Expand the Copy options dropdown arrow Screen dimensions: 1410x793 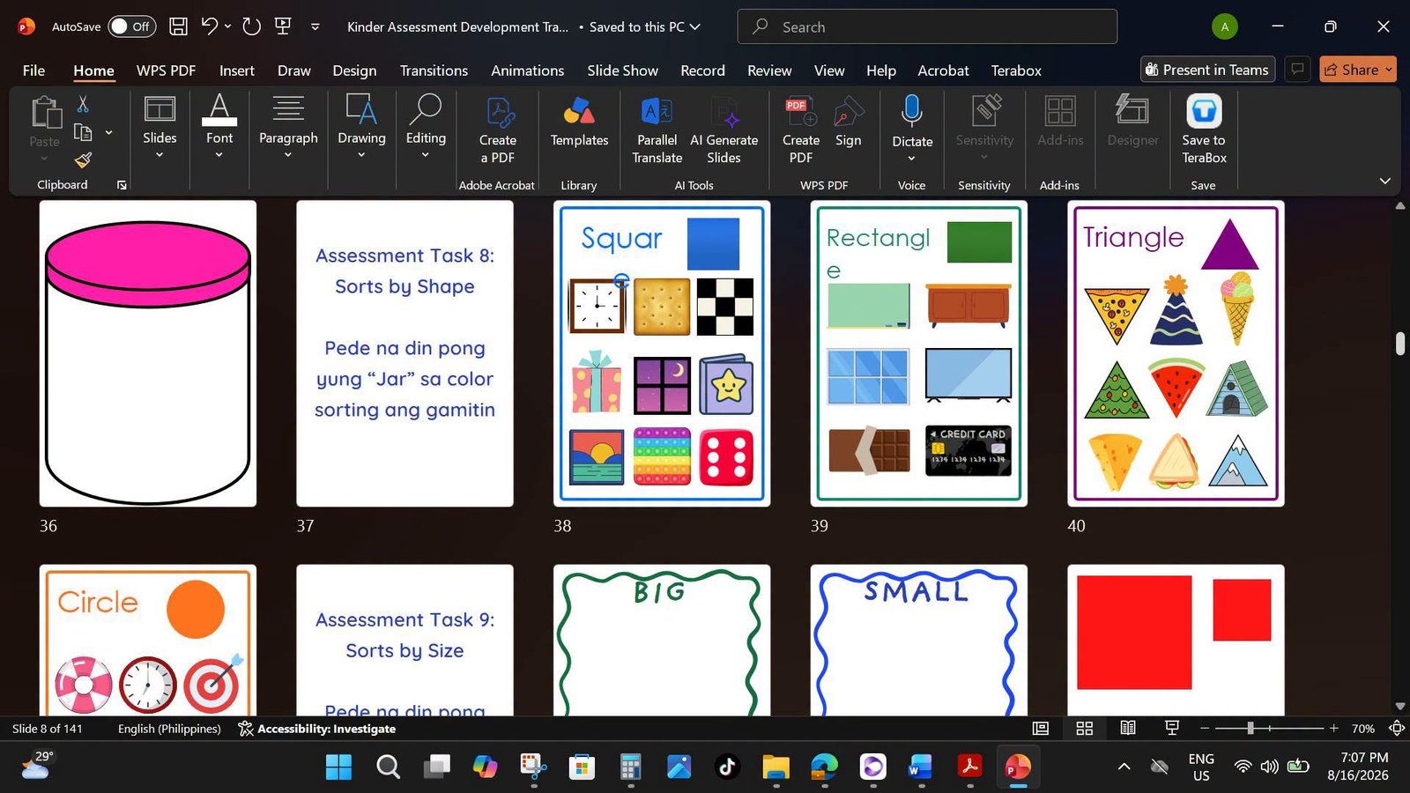tap(108, 133)
